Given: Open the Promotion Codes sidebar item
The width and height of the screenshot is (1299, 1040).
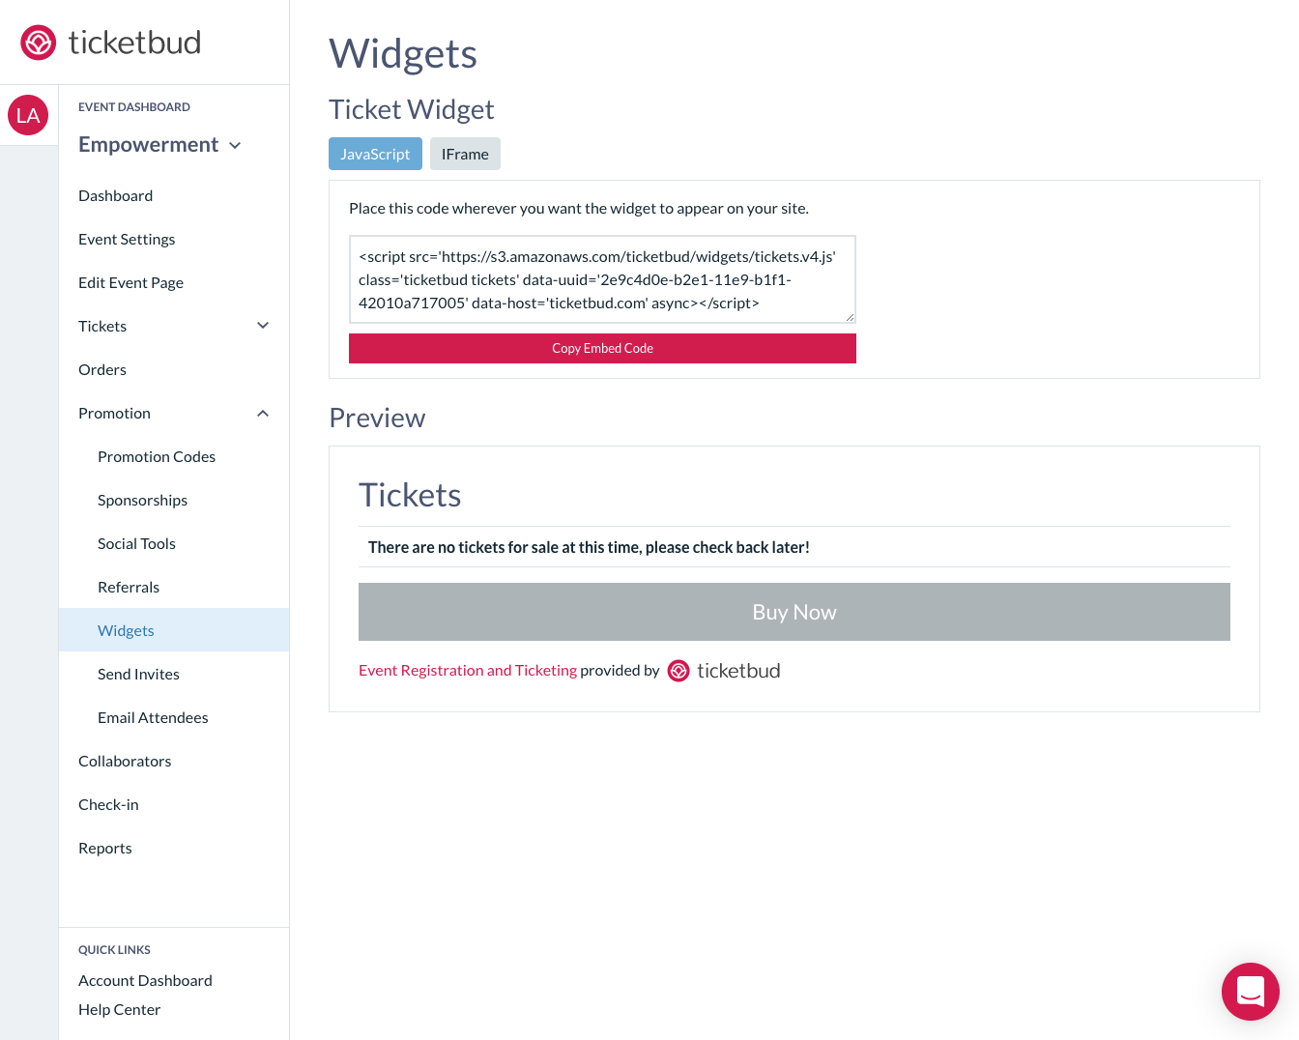Looking at the screenshot, I should [x=156, y=456].
